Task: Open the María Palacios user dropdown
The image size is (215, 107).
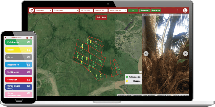Action: click(118, 10)
